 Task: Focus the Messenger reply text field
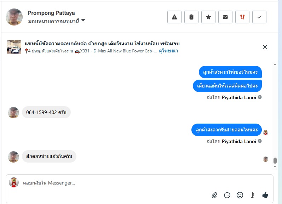tap(106, 183)
